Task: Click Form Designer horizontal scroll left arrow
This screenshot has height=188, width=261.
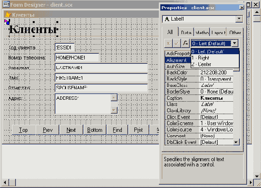Action: 5,183
